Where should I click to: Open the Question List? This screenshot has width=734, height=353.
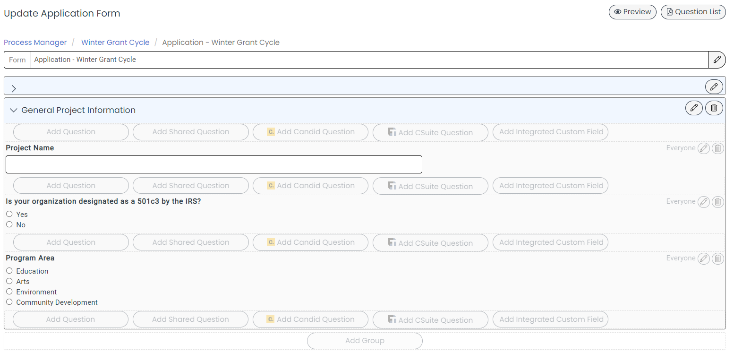pyautogui.click(x=693, y=12)
